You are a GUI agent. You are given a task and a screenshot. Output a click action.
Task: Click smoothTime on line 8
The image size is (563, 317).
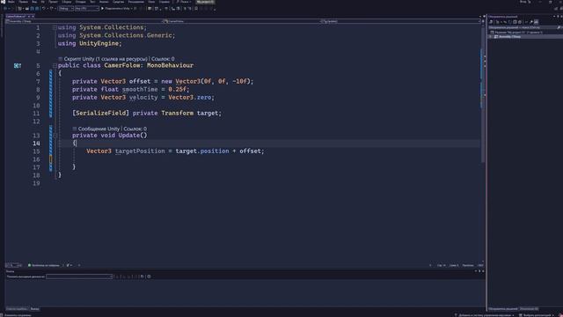click(140, 90)
